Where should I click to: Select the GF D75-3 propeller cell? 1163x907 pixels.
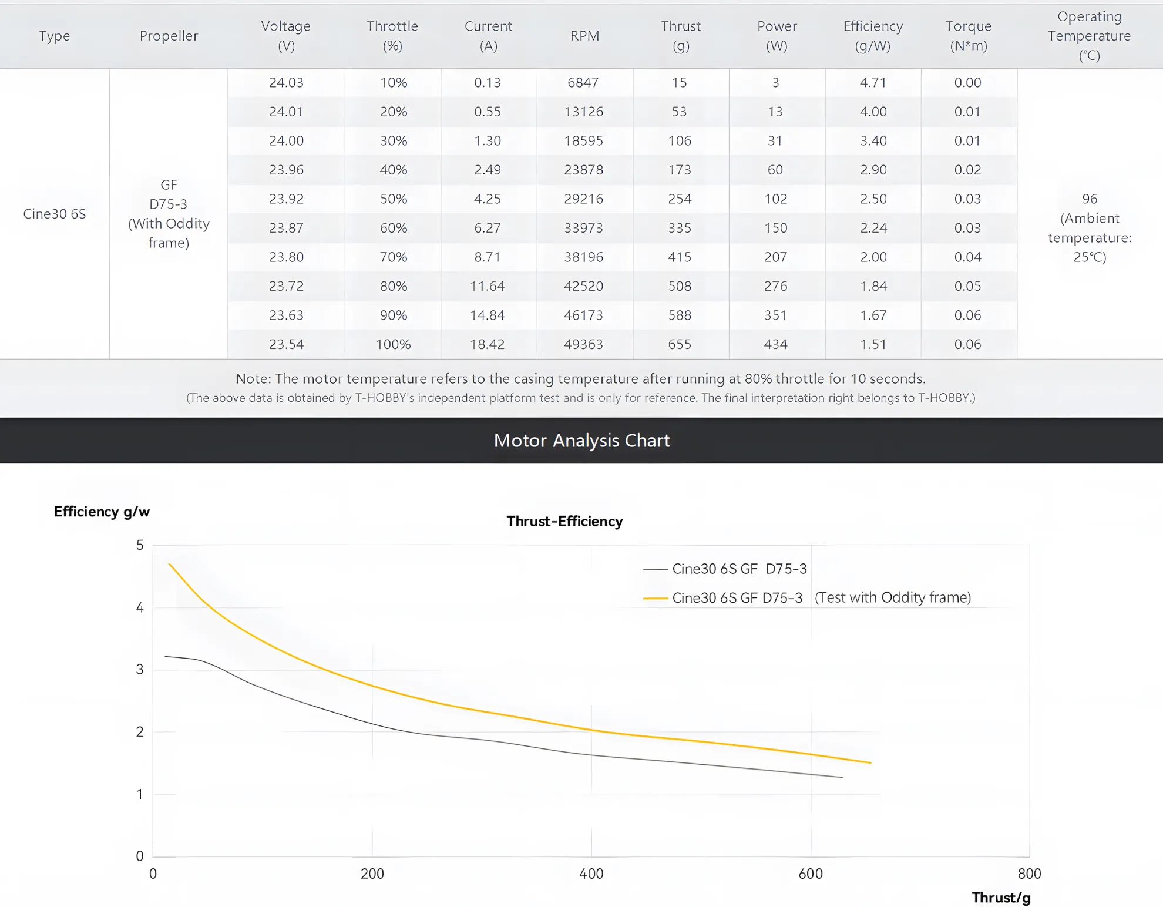[169, 214]
